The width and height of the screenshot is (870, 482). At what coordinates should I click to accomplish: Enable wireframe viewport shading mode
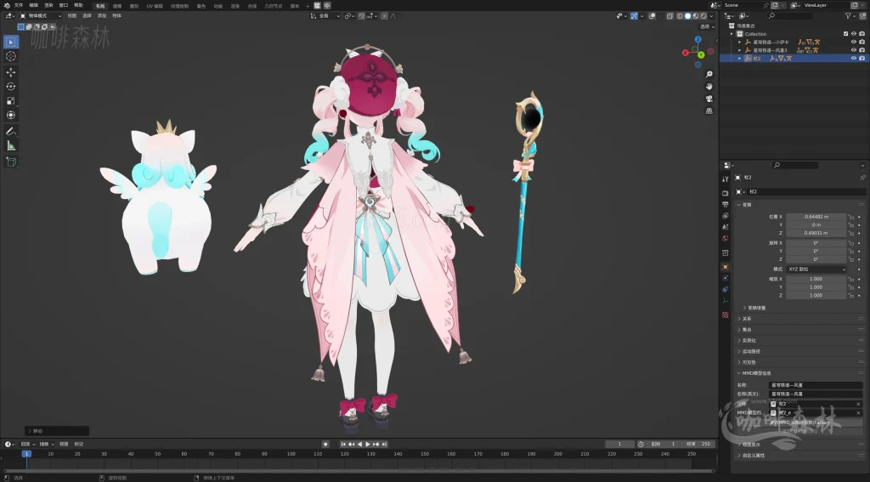[x=681, y=16]
